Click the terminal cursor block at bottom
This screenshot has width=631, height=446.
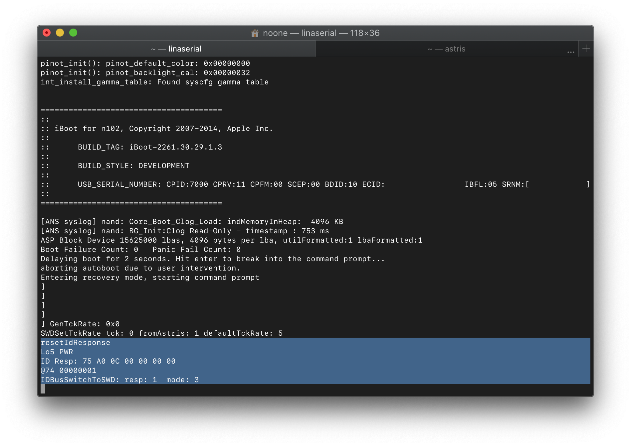(x=43, y=389)
